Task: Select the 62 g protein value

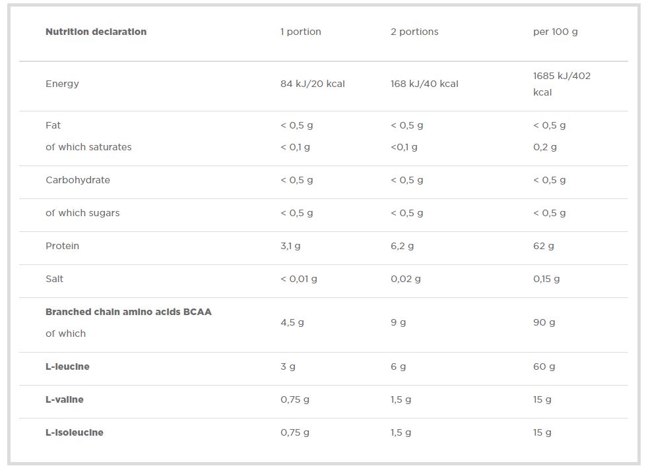Action: click(x=543, y=246)
